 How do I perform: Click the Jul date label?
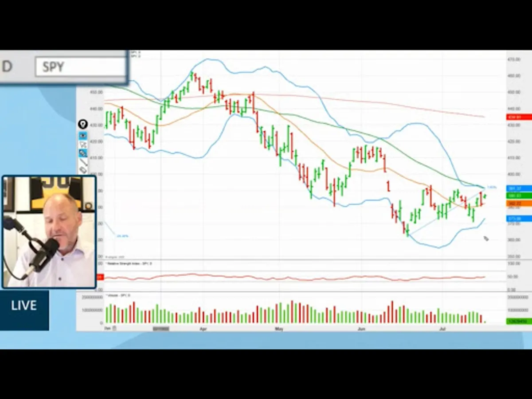click(442, 329)
